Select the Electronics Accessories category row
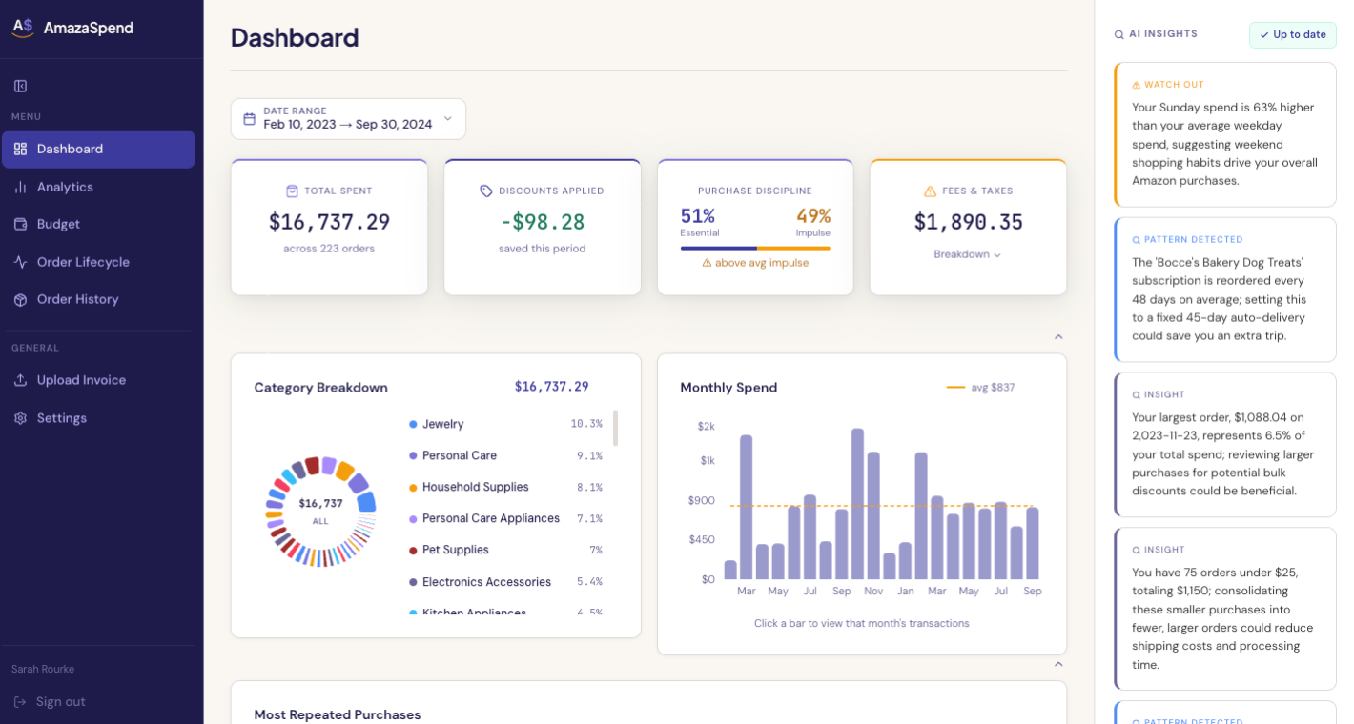This screenshot has width=1354, height=724. (x=505, y=582)
